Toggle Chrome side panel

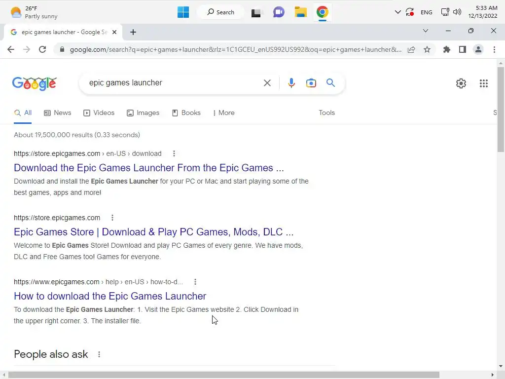click(463, 49)
